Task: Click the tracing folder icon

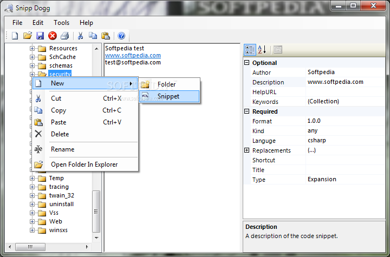Action: (x=42, y=187)
